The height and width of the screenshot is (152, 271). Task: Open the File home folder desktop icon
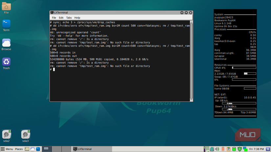(x=6, y=6)
